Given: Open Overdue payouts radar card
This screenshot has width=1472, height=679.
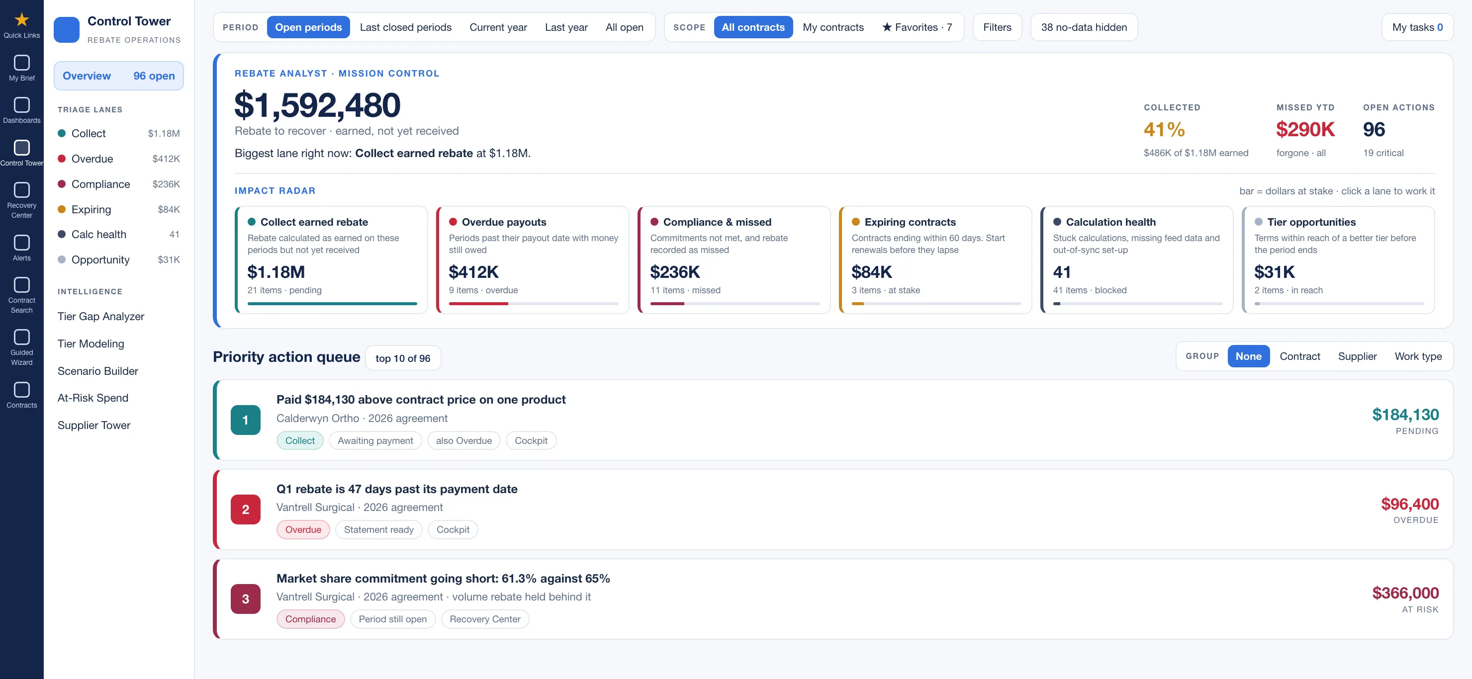Looking at the screenshot, I should point(533,260).
